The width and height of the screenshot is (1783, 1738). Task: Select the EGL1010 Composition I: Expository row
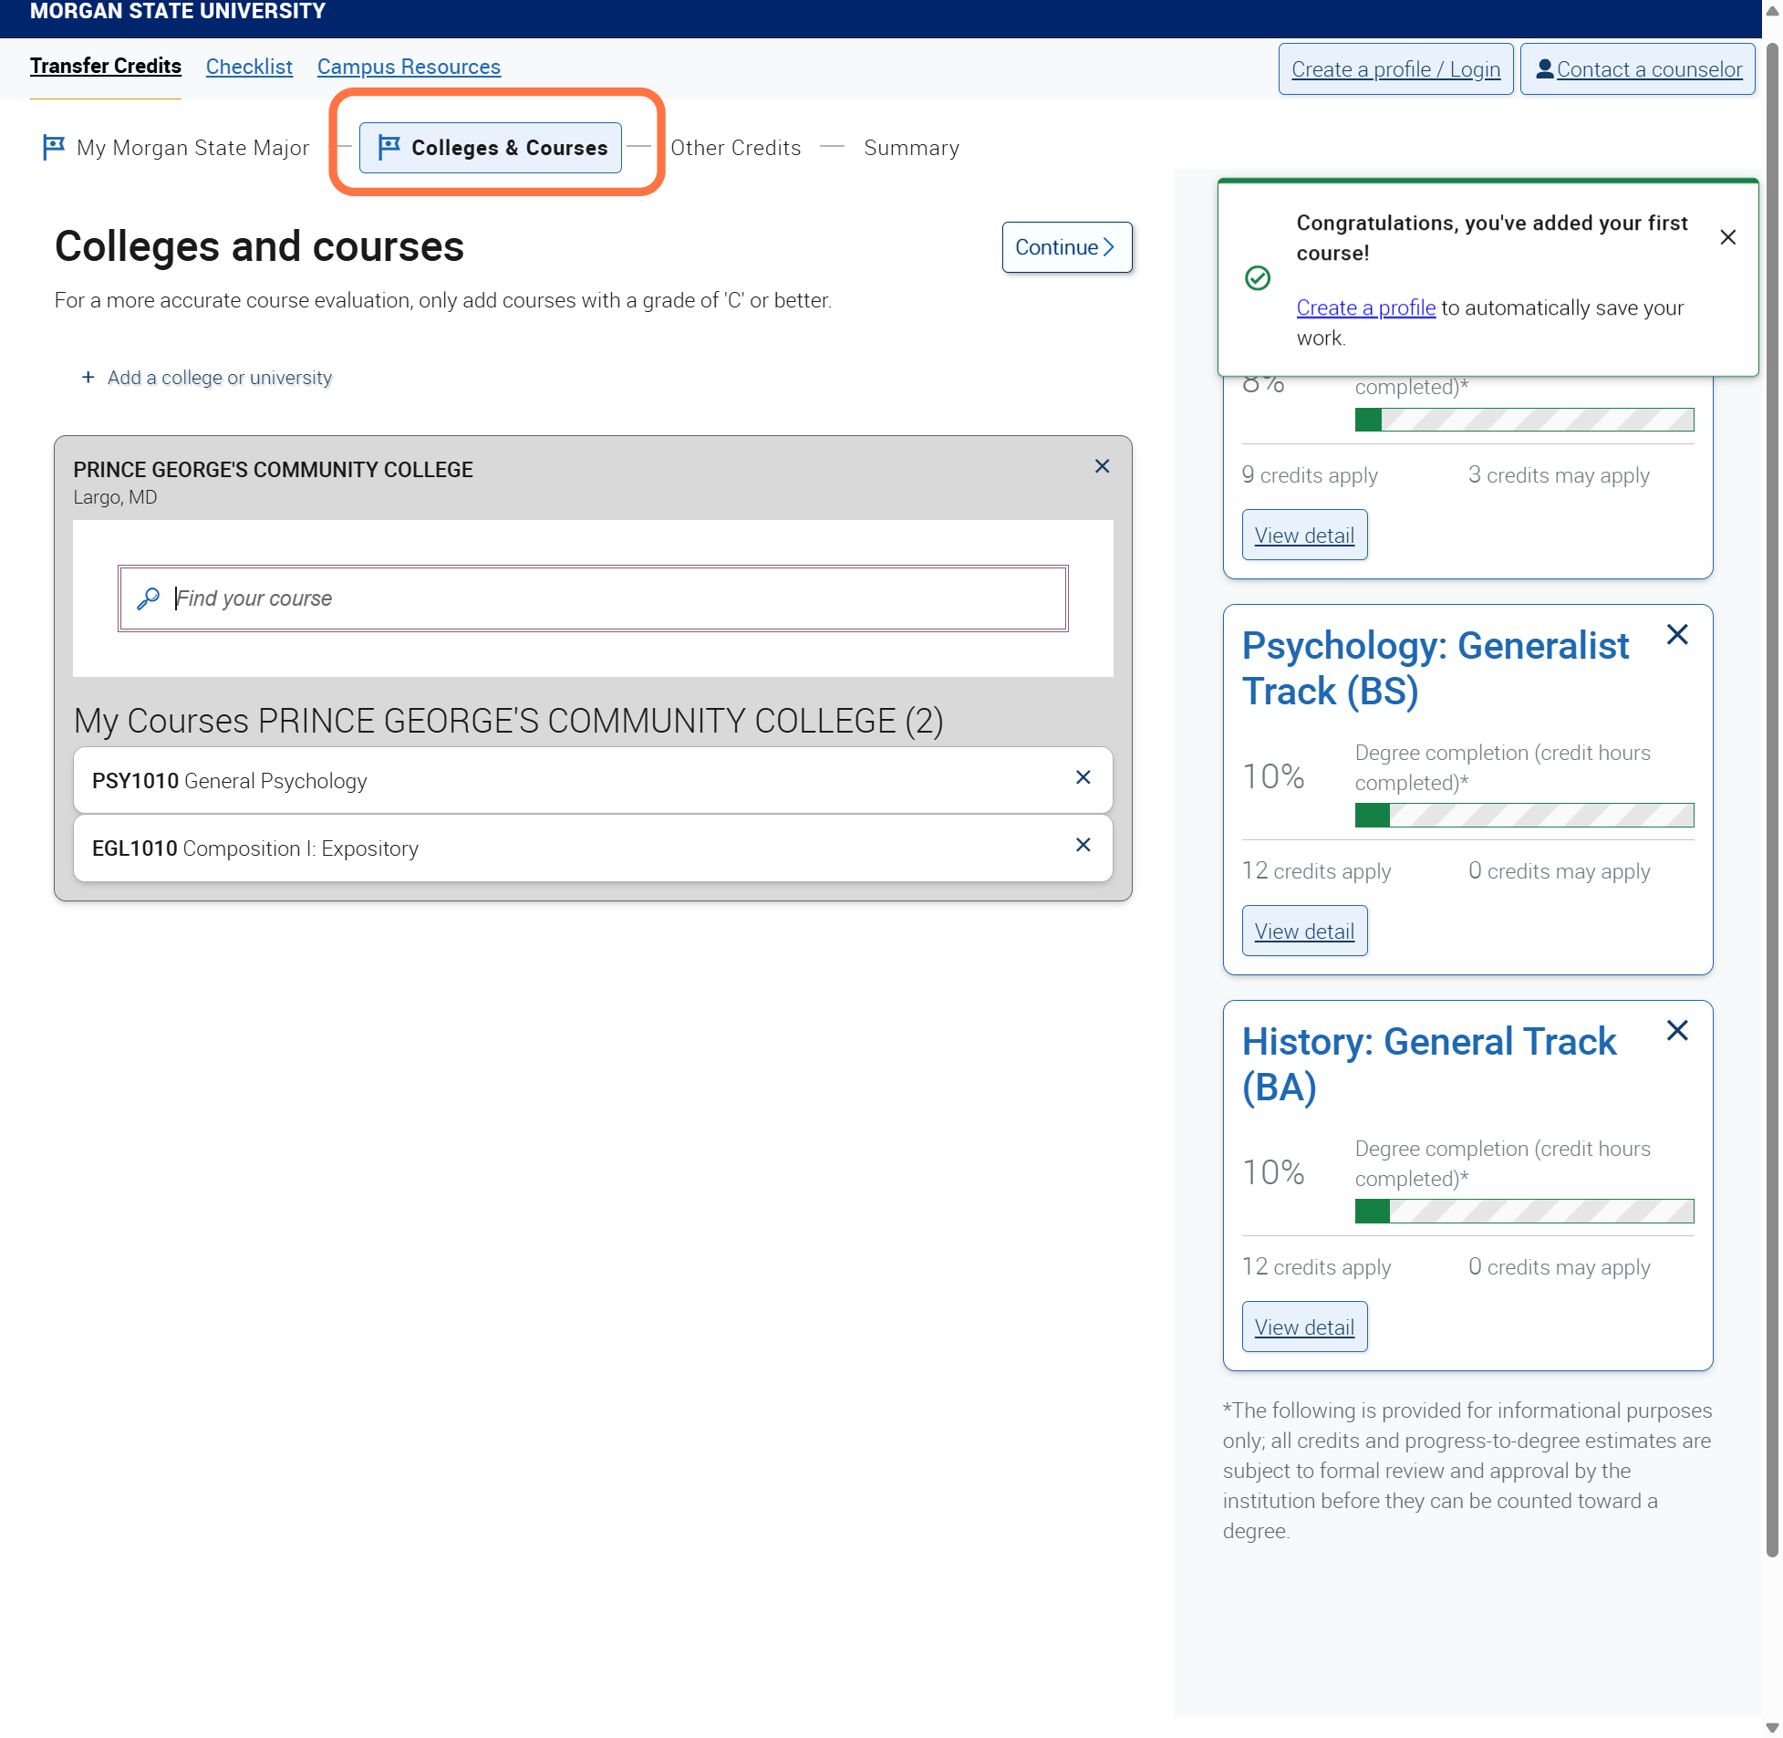pyautogui.click(x=593, y=848)
